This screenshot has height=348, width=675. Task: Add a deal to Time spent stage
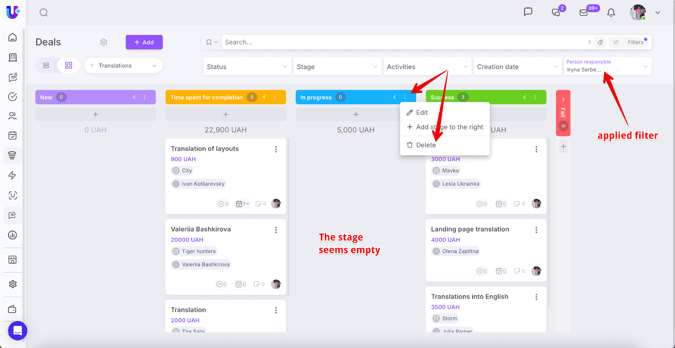[226, 115]
